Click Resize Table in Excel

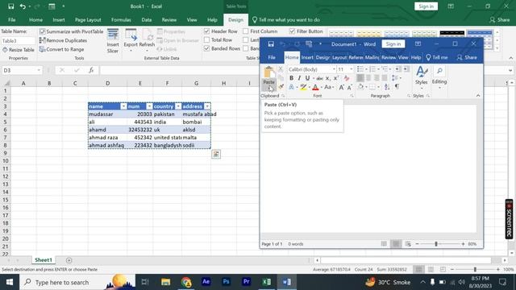coord(19,50)
